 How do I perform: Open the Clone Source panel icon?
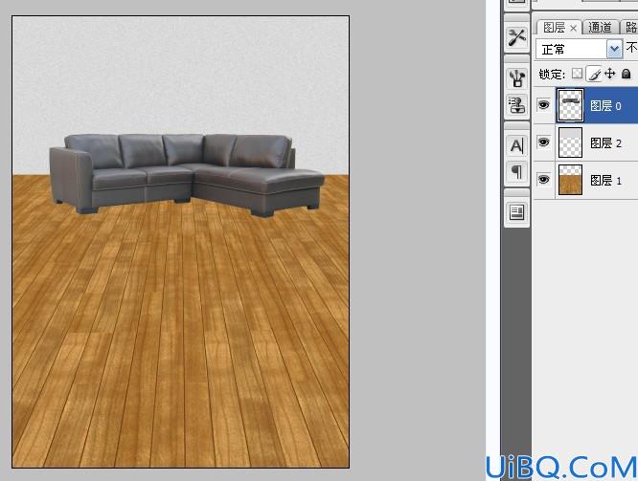click(516, 104)
